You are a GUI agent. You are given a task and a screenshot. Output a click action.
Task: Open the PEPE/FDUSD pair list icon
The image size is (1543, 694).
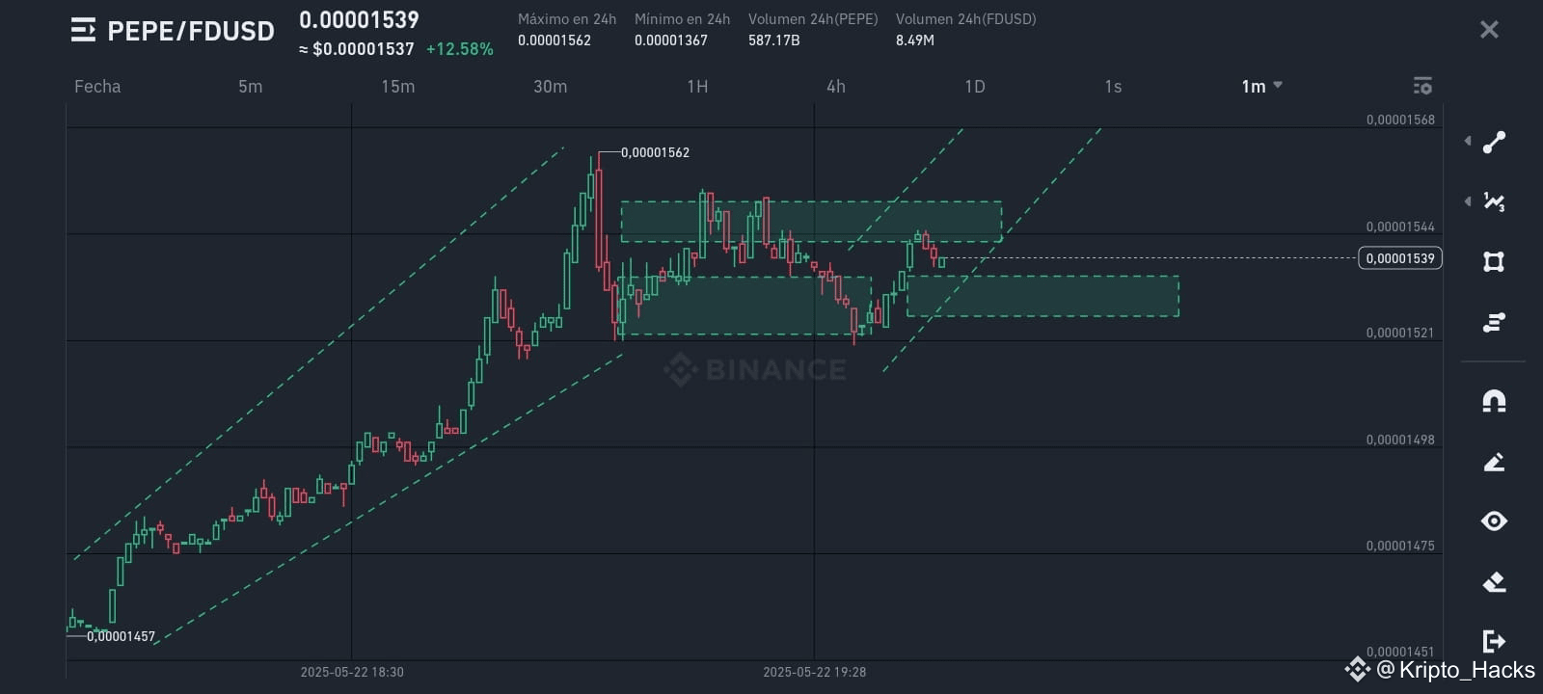[x=84, y=31]
